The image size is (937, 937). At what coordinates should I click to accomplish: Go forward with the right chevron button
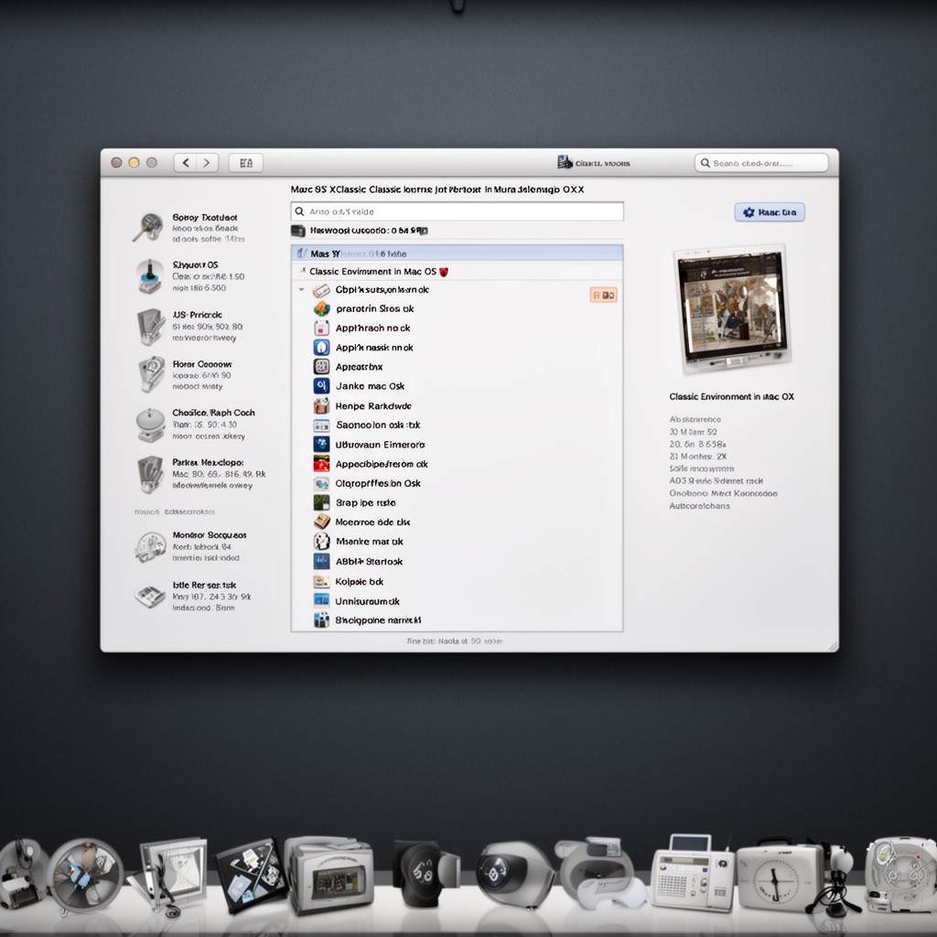207,163
